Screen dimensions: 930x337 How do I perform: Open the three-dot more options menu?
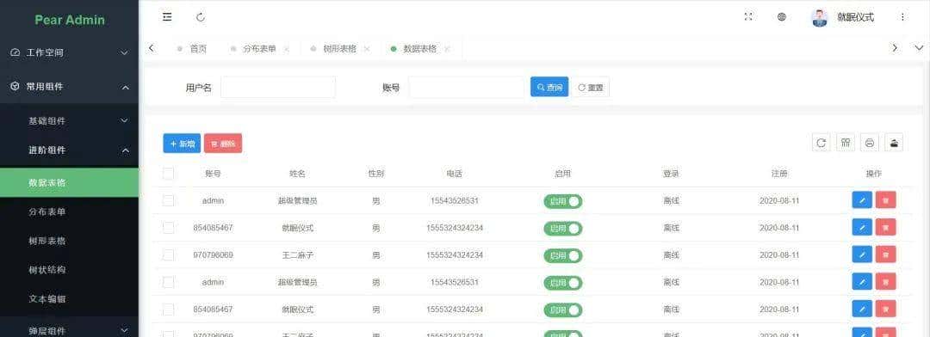click(902, 17)
